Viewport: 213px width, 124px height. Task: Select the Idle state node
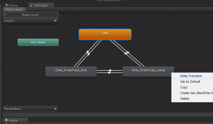[105, 34]
